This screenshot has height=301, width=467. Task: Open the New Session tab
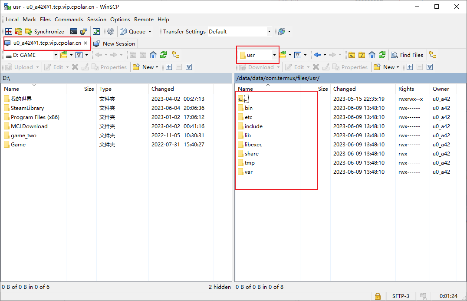point(115,43)
